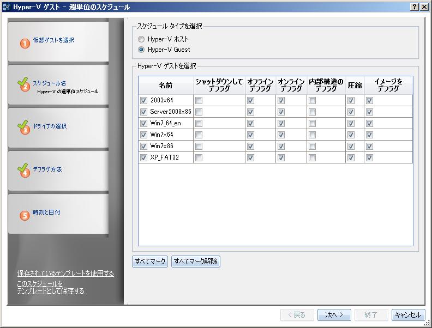Enable shutdown defrag for Win7x64
This screenshot has height=328, width=432.
(x=199, y=135)
